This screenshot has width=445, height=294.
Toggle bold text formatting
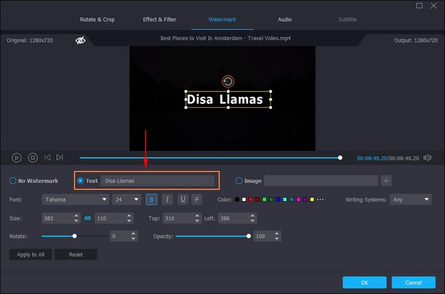pos(151,199)
